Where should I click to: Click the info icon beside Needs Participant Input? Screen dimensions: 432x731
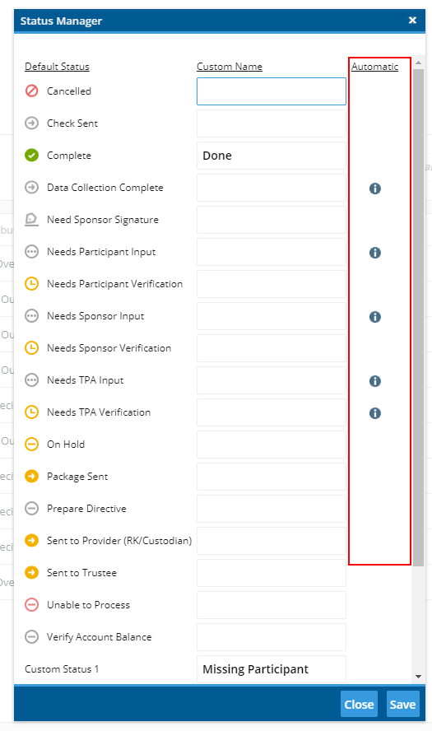pos(374,253)
